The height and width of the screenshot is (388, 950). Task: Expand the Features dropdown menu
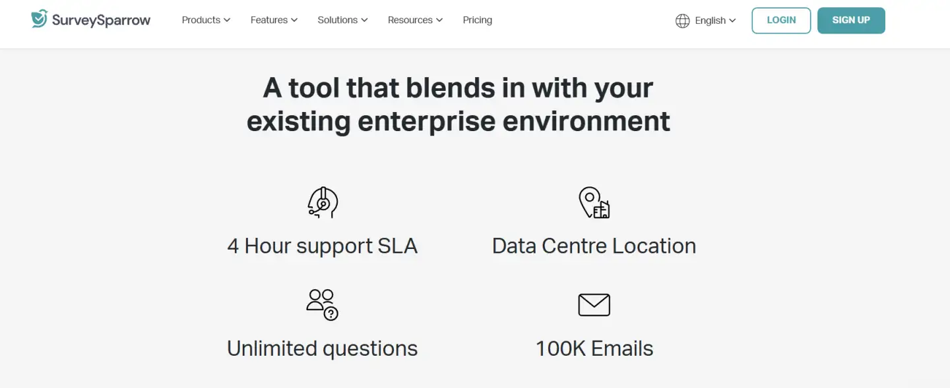pyautogui.click(x=274, y=20)
